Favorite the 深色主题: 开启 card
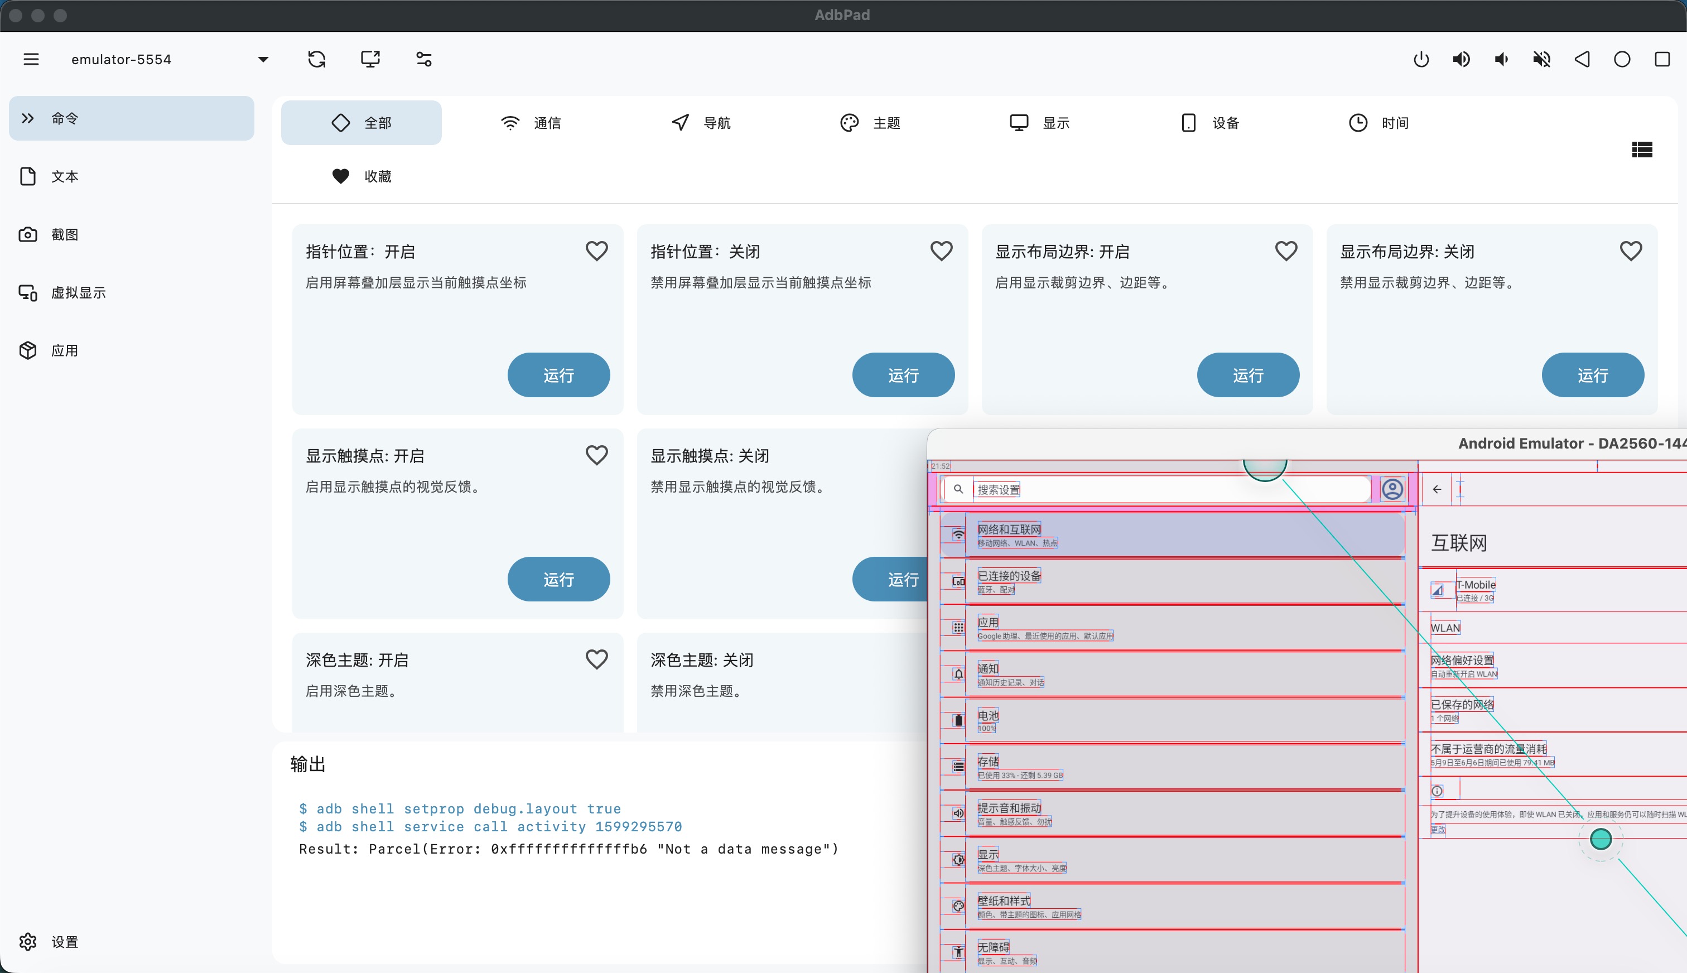The height and width of the screenshot is (973, 1687). coord(596,659)
